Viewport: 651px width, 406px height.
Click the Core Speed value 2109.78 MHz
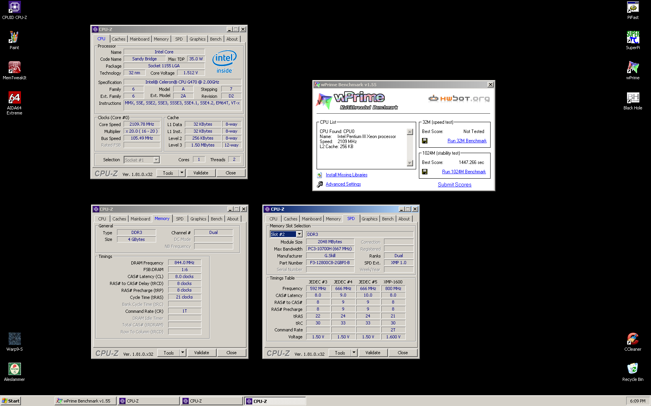[142, 124]
